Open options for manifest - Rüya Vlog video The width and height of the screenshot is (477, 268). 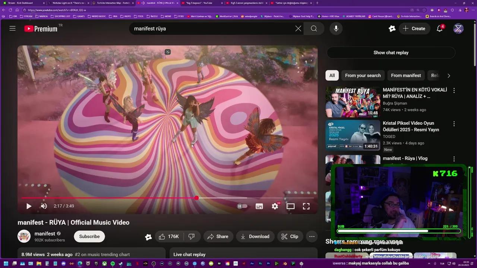coord(454,159)
